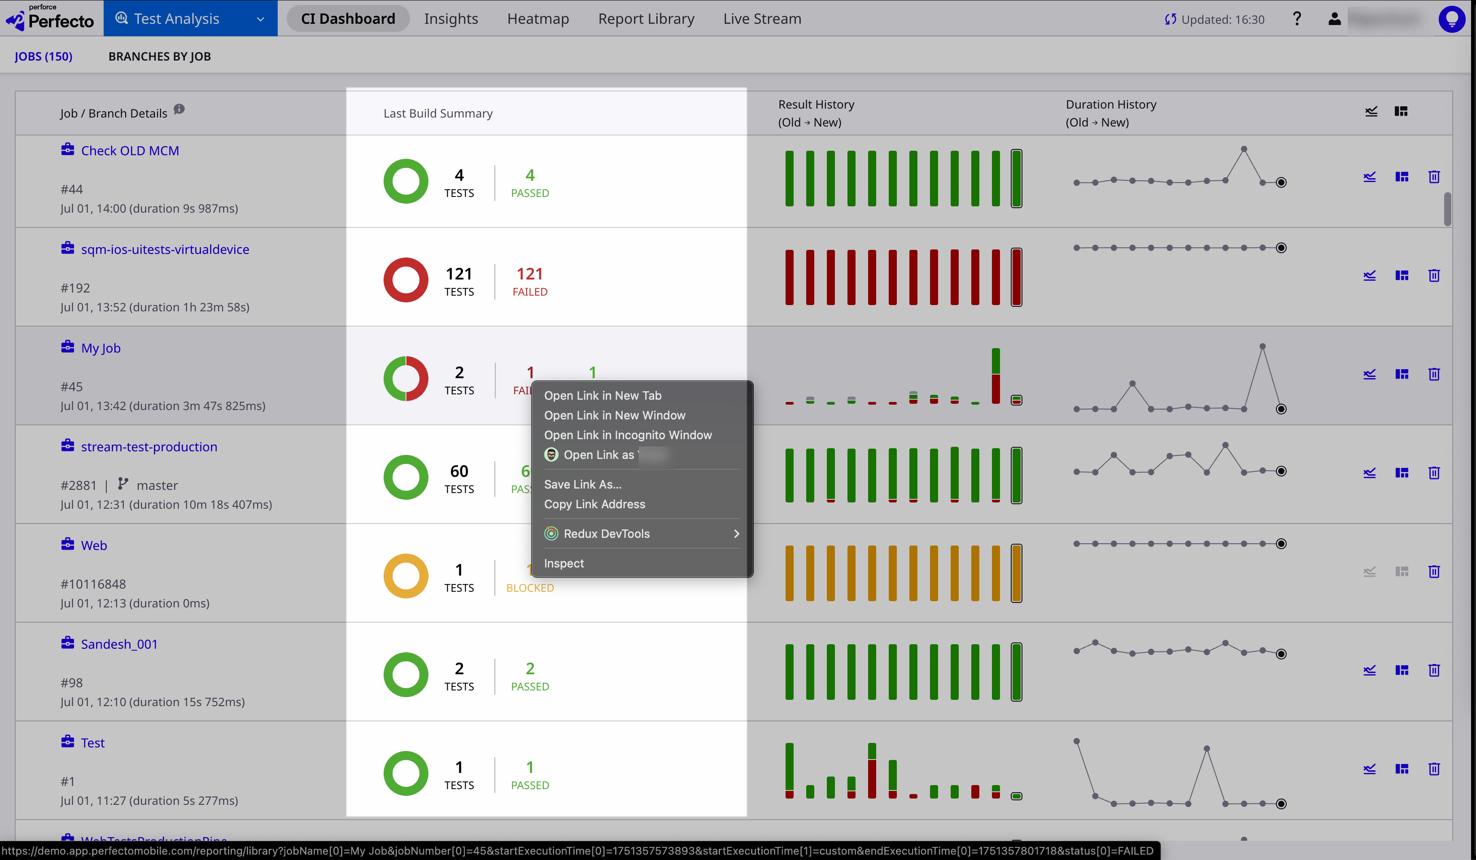Open the Insights tab
The width and height of the screenshot is (1476, 860).
point(451,19)
